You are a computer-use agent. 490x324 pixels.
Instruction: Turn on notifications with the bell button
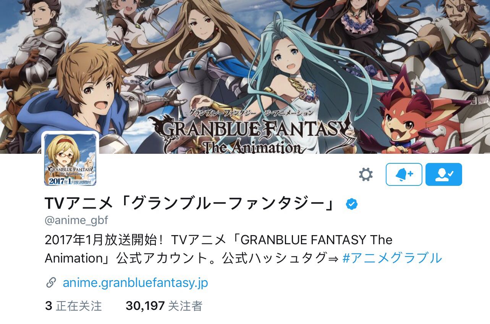tap(404, 174)
